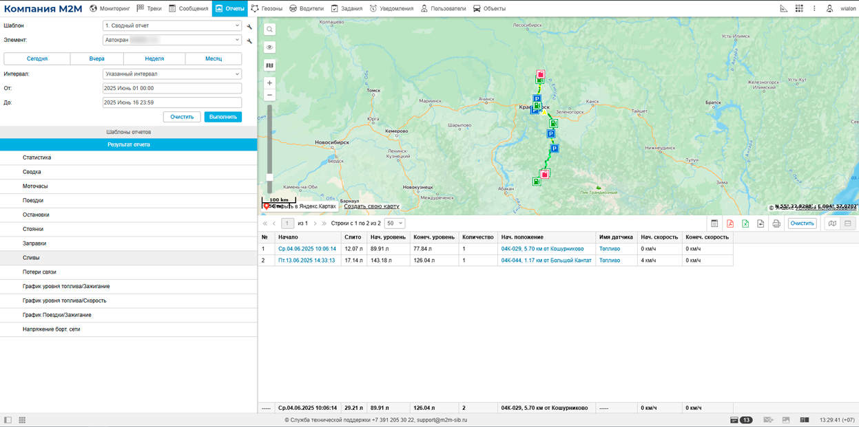Open element properties wrench icon
Image resolution: width=859 pixels, height=427 pixels.
[249, 41]
